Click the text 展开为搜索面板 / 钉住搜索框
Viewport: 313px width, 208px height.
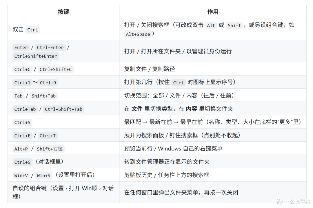tap(161, 135)
